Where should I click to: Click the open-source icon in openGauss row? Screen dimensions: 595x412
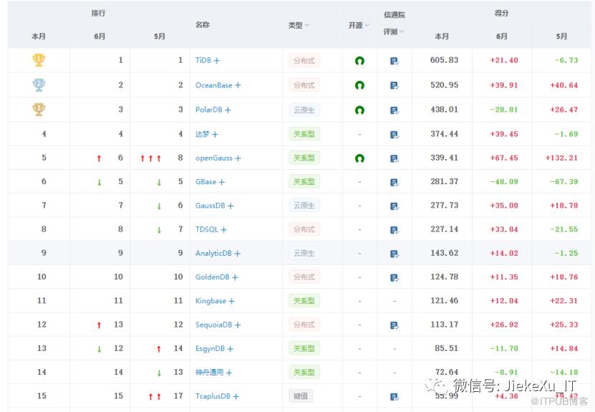[359, 158]
